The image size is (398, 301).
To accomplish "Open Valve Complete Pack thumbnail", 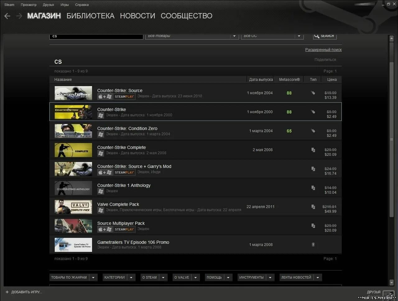I will 73,207.
